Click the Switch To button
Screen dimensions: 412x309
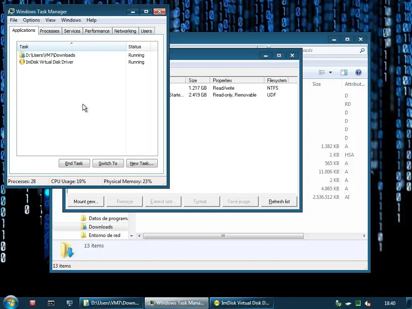[x=108, y=163]
